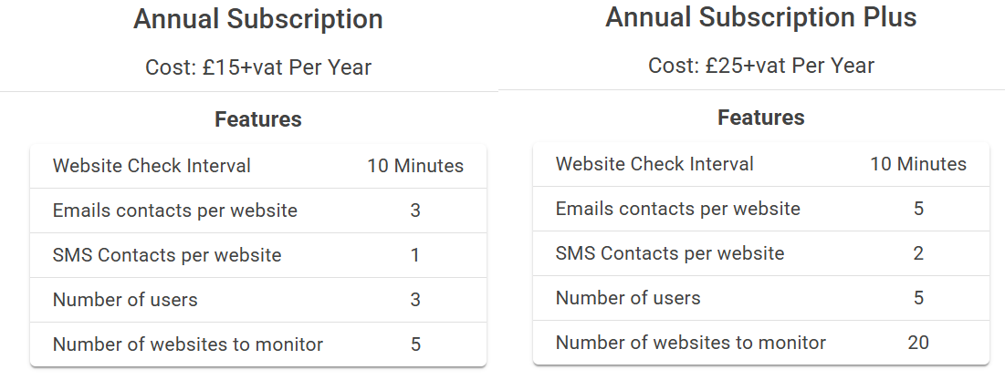This screenshot has width=1005, height=380.
Task: Click the £15+vat Per Year cost text
Action: point(258,67)
